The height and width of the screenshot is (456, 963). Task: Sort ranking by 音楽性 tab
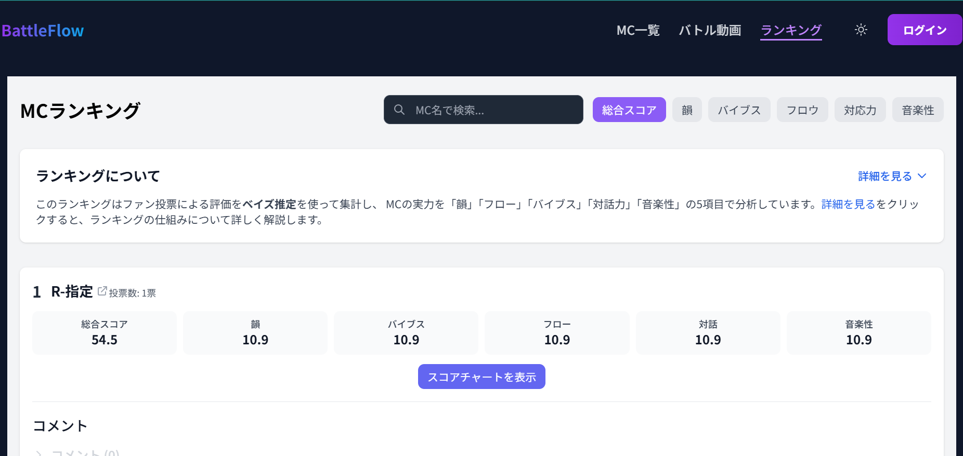(918, 110)
